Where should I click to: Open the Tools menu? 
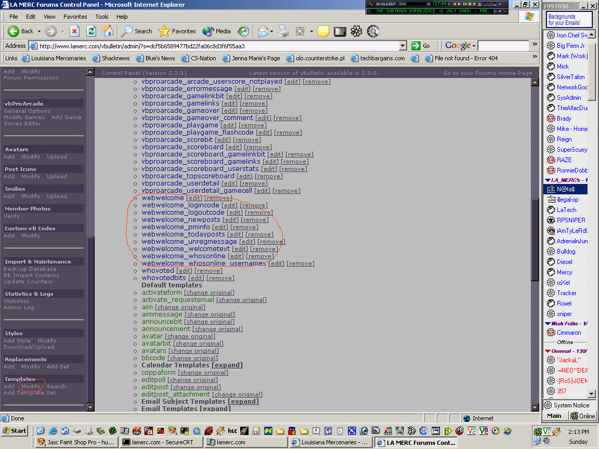coord(102,17)
